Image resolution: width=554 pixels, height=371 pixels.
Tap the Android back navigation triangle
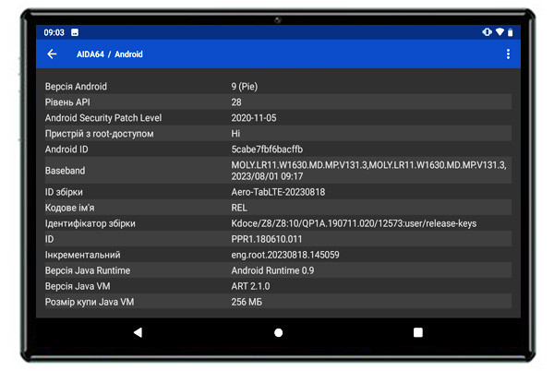[138, 332]
